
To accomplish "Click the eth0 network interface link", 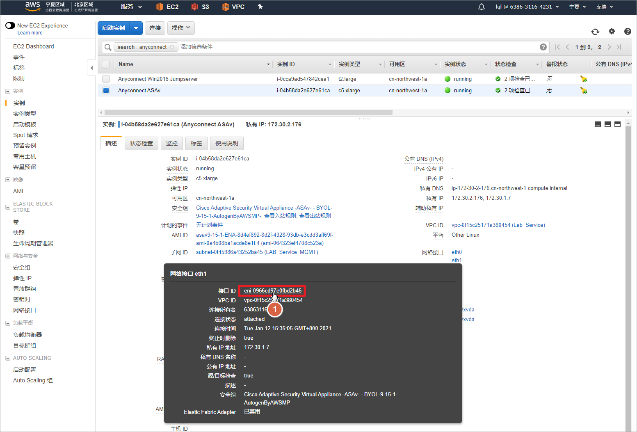I will pyautogui.click(x=457, y=252).
